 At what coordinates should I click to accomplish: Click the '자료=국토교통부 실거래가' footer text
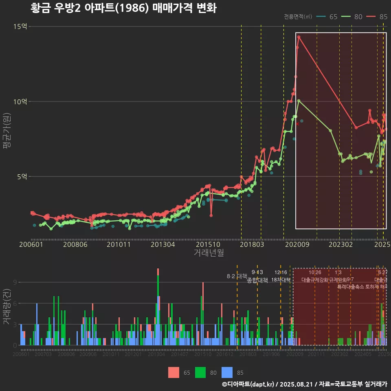pyautogui.click(x=353, y=384)
